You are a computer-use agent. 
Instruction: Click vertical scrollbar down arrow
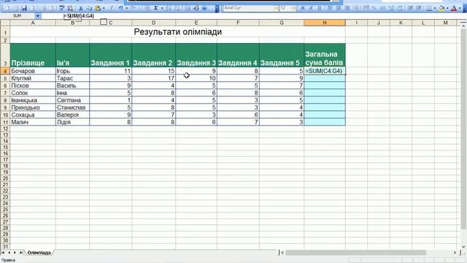click(x=463, y=247)
